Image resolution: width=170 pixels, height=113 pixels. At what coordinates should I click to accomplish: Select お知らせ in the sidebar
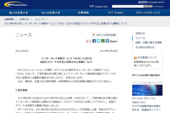(x=140, y=33)
